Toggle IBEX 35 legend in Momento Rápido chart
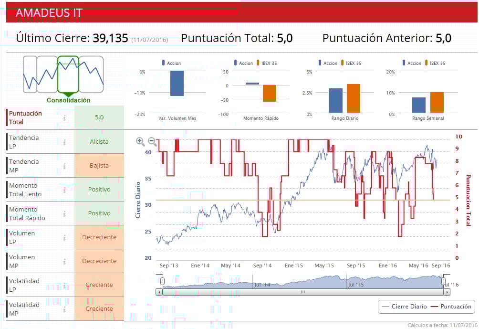 click(x=267, y=63)
